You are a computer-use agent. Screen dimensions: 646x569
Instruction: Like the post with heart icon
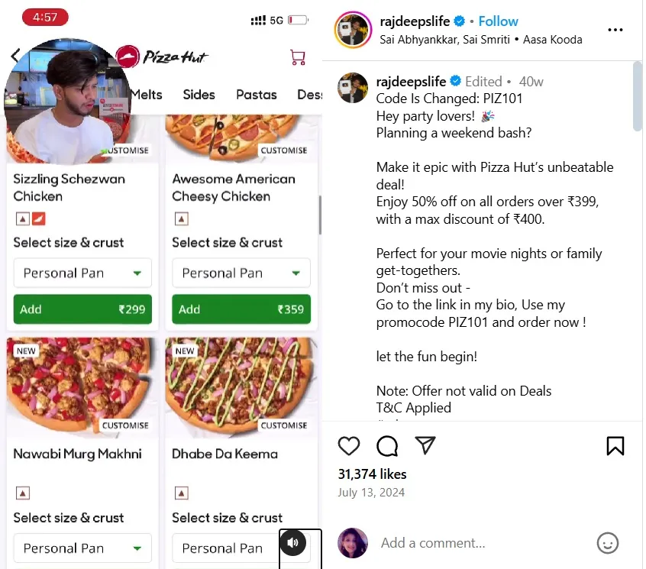(349, 446)
